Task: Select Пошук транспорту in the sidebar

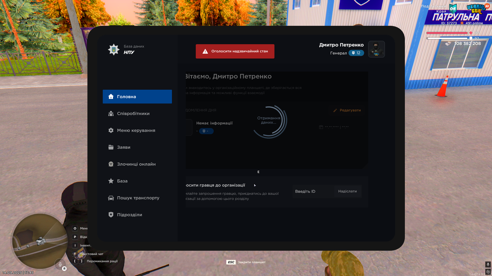Action: coord(137,198)
